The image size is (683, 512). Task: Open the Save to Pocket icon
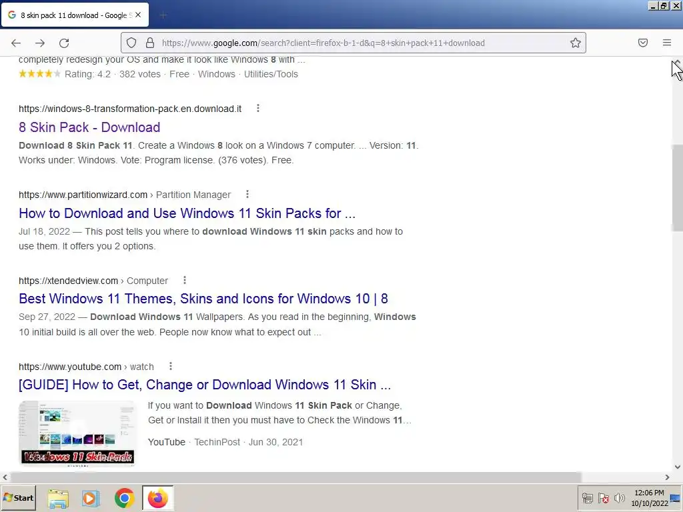pyautogui.click(x=643, y=43)
